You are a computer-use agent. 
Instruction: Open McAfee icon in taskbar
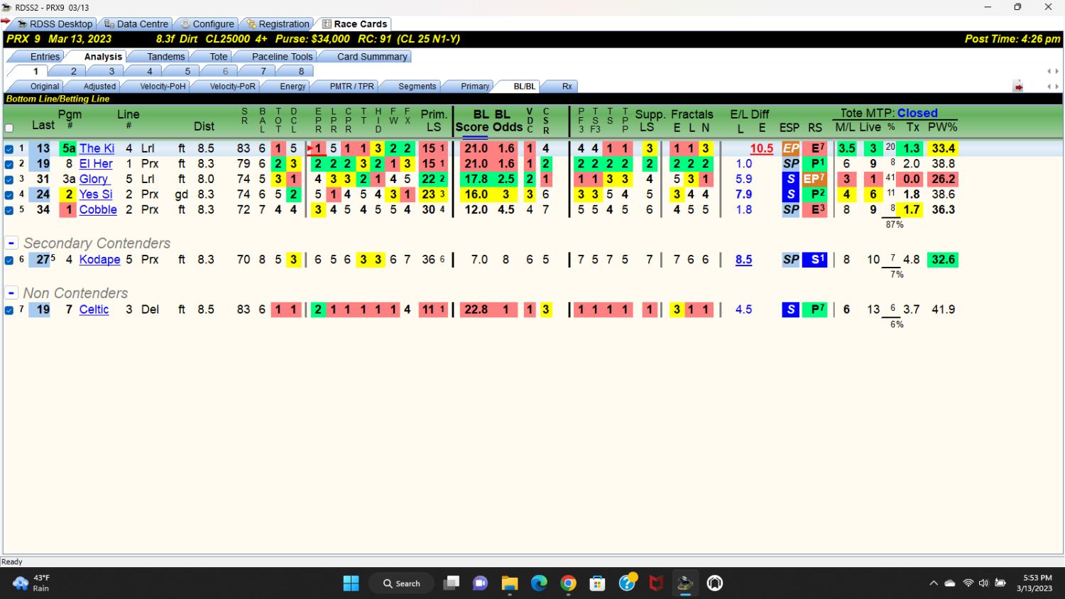pyautogui.click(x=656, y=583)
